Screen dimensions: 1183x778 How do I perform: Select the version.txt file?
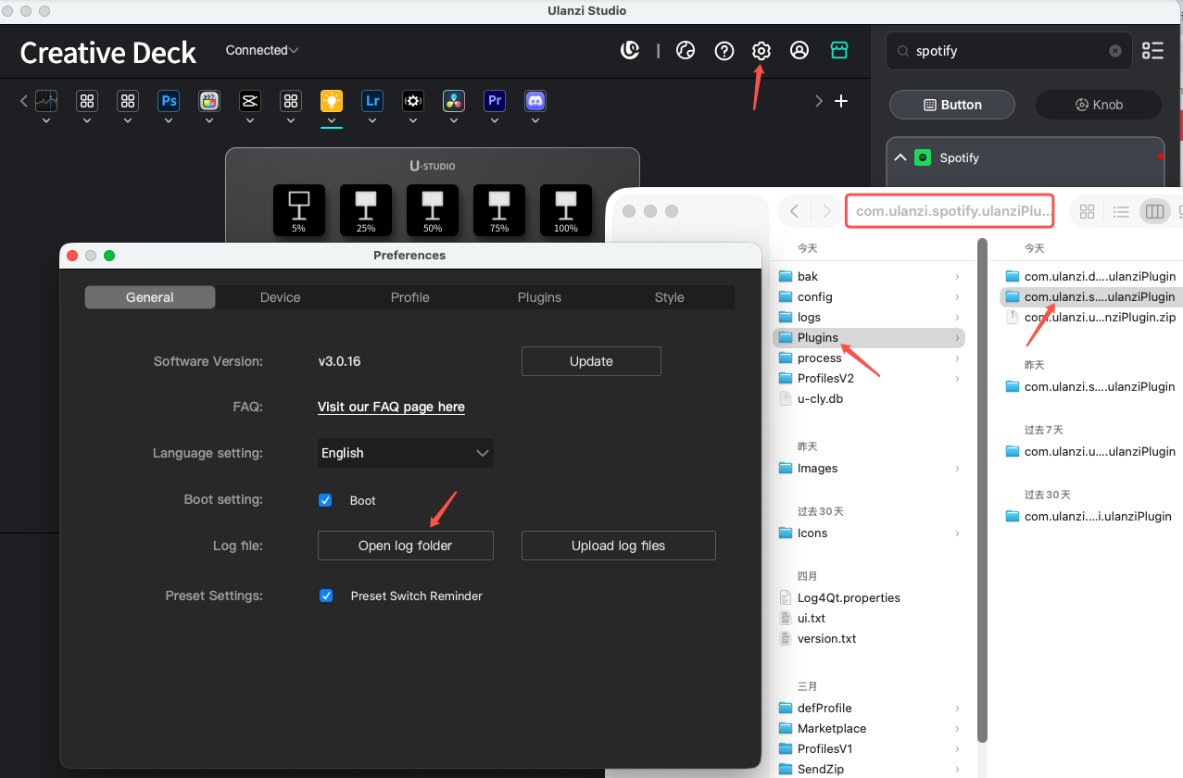click(869, 638)
